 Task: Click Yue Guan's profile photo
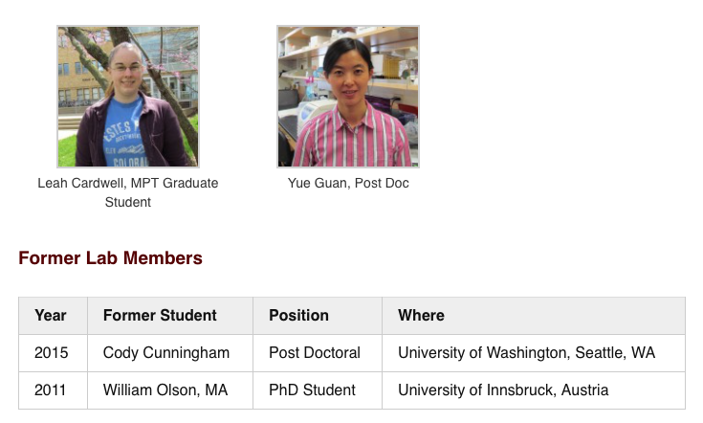click(x=348, y=96)
